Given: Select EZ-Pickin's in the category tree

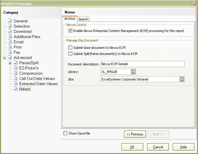Looking at the screenshot, I should [x=29, y=68].
